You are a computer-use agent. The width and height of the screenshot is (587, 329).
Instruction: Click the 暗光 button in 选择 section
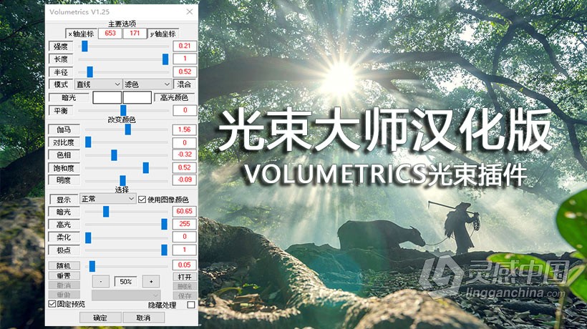[64, 212]
